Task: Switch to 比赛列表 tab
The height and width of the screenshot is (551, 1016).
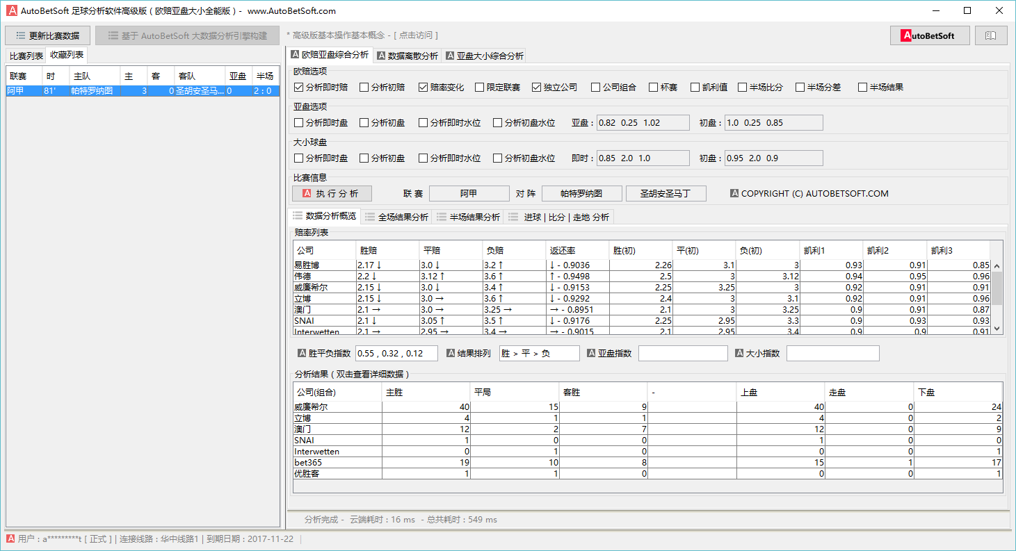Action: coord(26,56)
